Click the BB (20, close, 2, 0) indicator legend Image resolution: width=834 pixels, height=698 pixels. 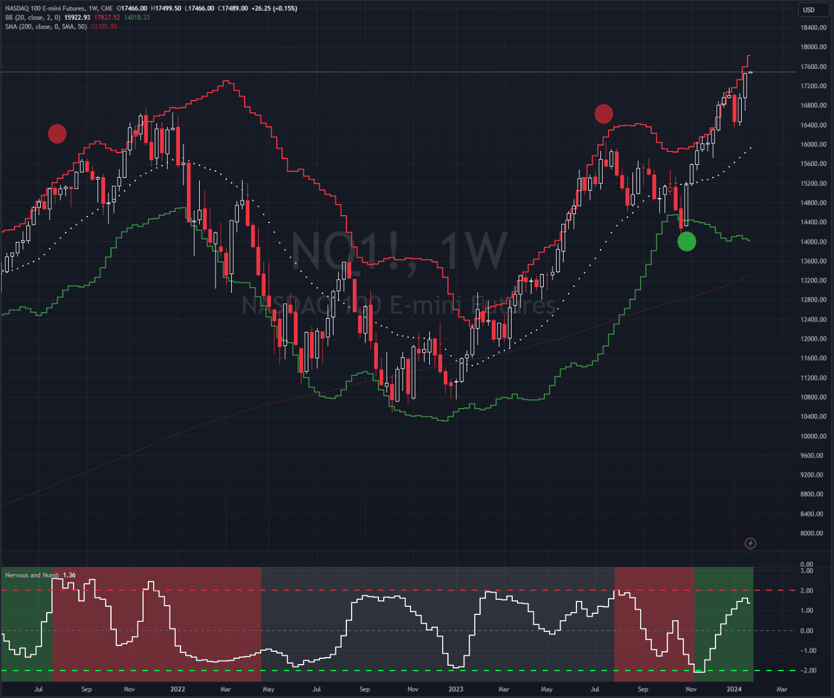33,18
